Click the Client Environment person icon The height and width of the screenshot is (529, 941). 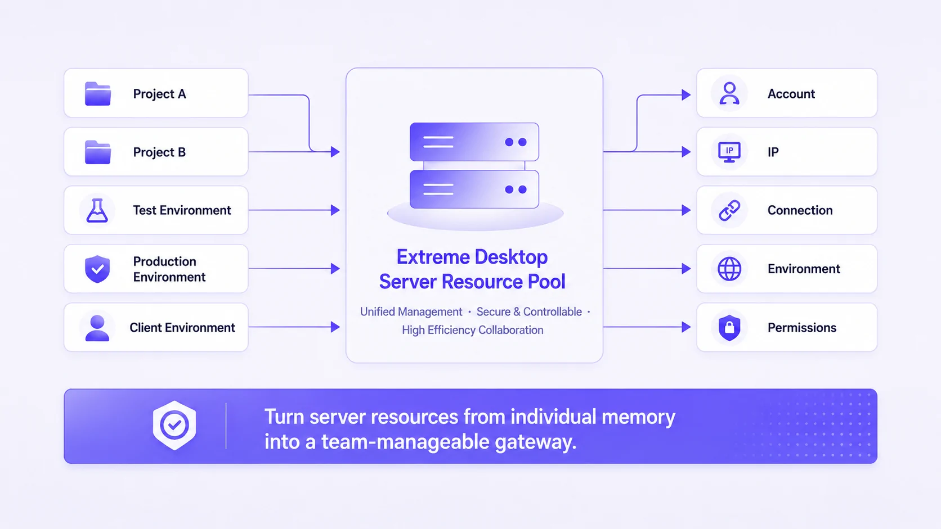coord(97,328)
